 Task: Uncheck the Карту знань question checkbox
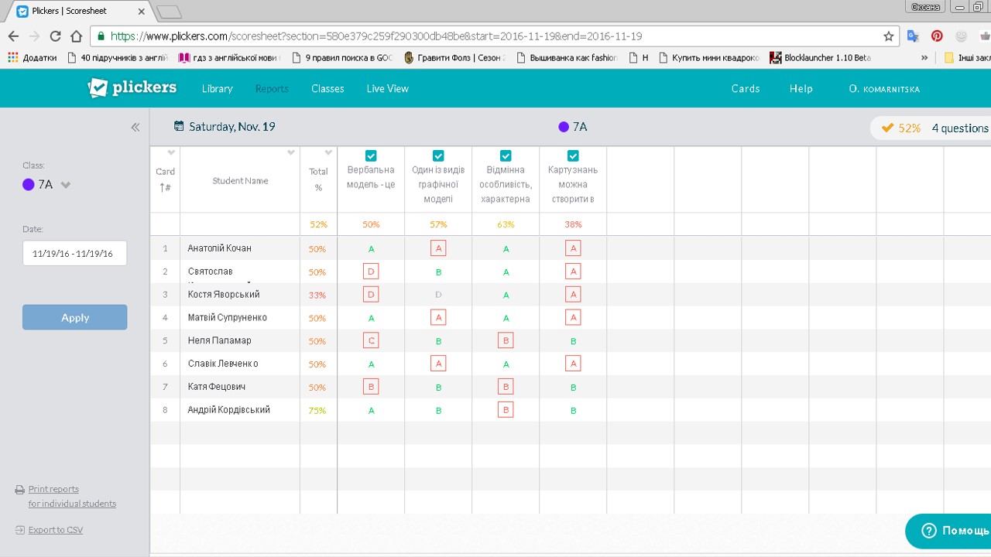coord(573,155)
